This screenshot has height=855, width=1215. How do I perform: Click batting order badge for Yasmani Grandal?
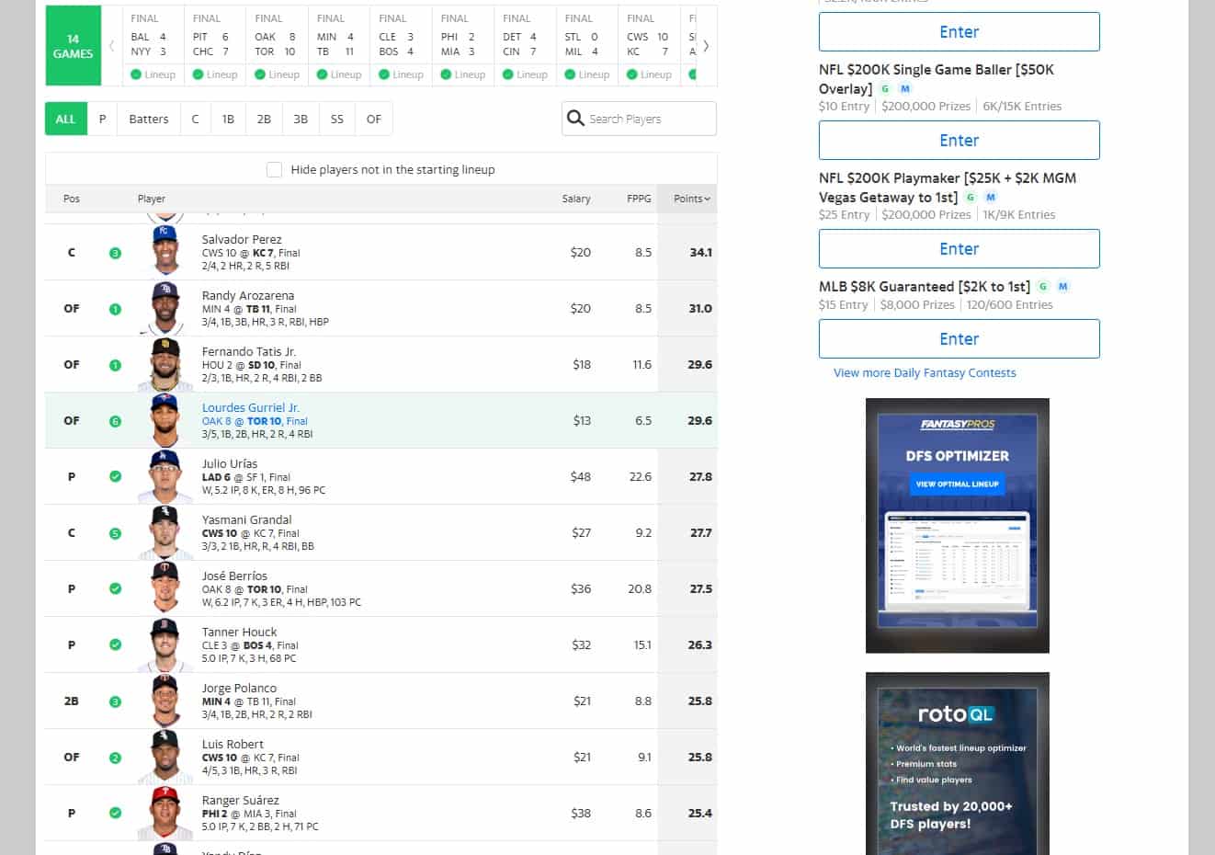click(x=115, y=533)
